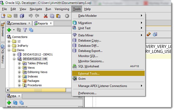Screen dimensions: 175x111
Task: Open Data Modeler submenu
Action: tap(108, 16)
